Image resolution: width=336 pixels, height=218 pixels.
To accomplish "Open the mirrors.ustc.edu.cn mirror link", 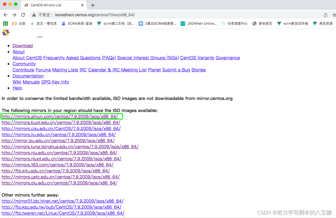I will click(x=61, y=177).
